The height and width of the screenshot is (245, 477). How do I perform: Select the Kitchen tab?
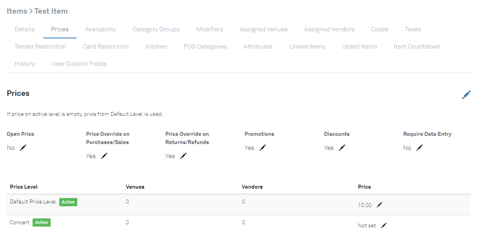[x=156, y=47]
